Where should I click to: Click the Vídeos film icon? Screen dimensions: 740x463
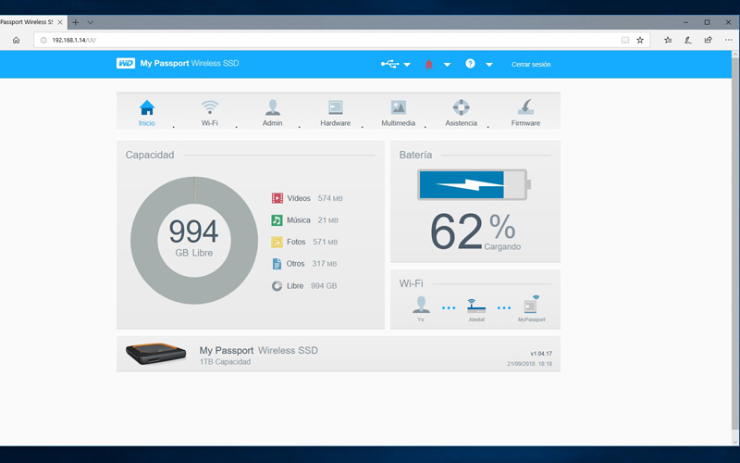point(277,198)
